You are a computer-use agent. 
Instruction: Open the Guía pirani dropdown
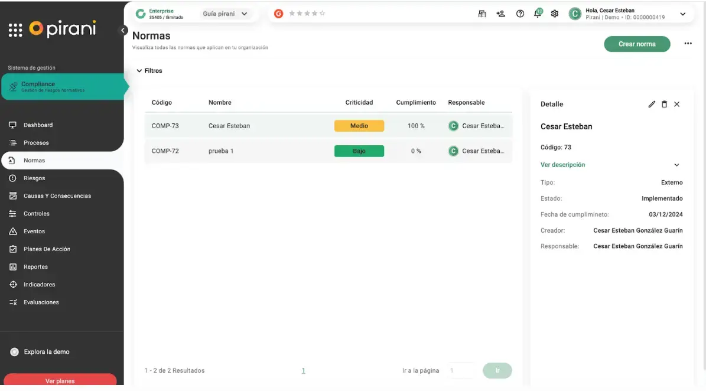pyautogui.click(x=225, y=14)
